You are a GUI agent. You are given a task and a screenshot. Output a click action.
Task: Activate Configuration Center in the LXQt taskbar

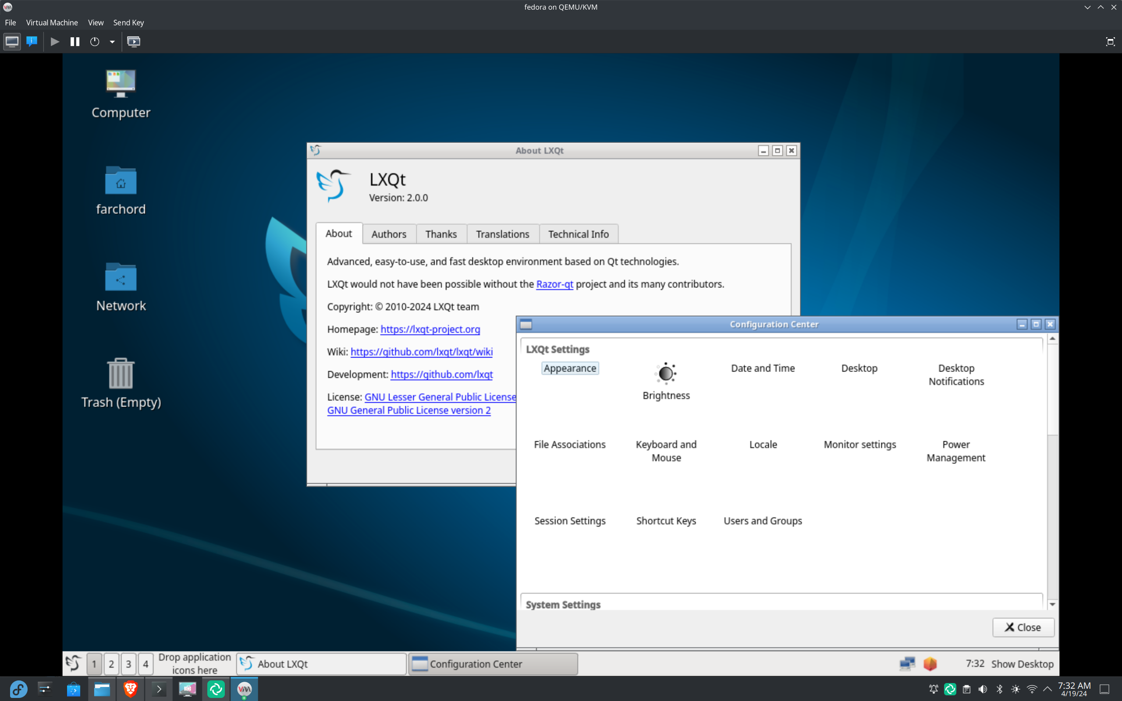click(x=493, y=664)
